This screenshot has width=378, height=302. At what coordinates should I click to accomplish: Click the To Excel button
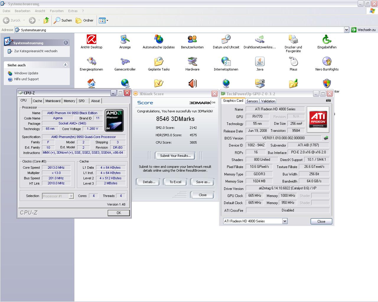click(x=175, y=182)
